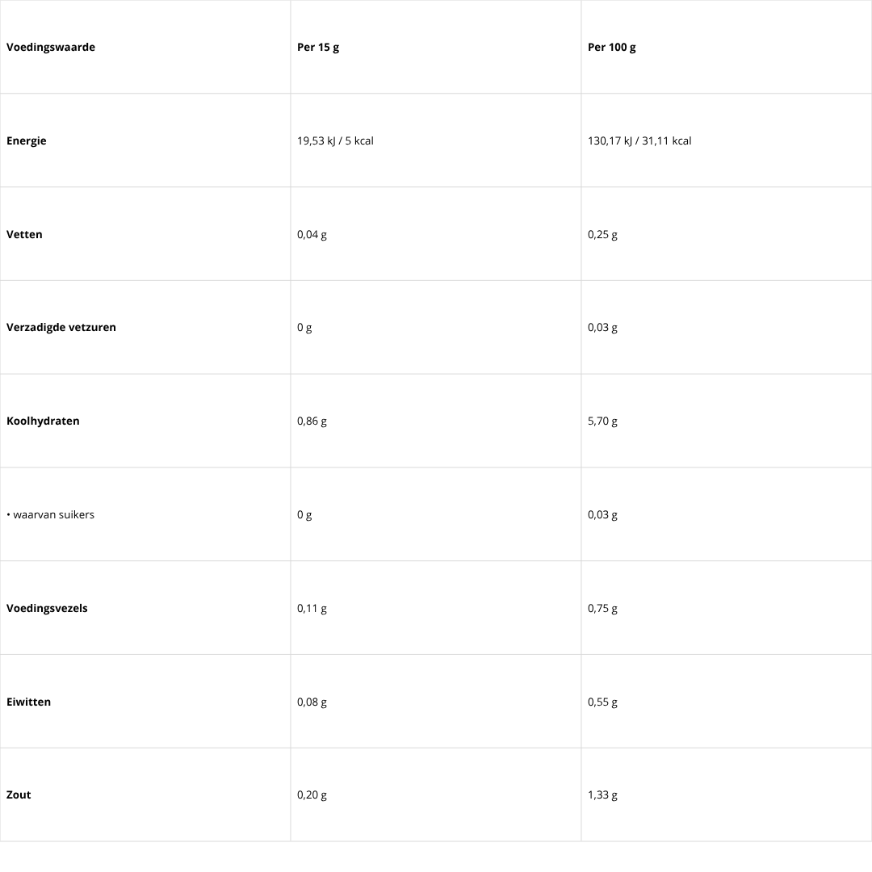Select the Per 15 g header cell

pos(318,47)
